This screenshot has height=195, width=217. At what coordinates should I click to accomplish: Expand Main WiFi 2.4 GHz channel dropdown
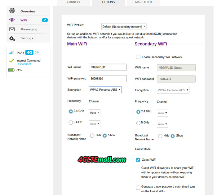pyautogui.click(x=95, y=113)
